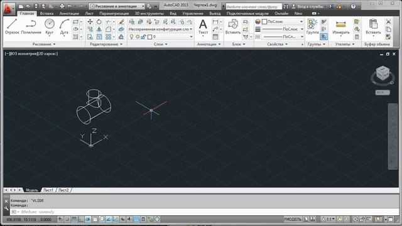Click the Save icon in quick access toolbar
The image size is (402, 226).
click(36, 6)
